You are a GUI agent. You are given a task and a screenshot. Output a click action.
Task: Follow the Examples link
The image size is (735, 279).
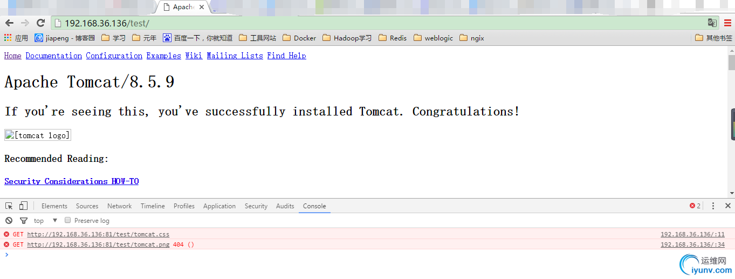[164, 56]
